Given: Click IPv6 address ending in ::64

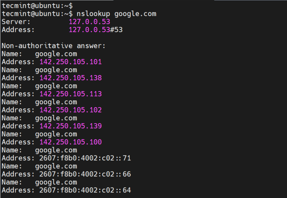Looking at the screenshot, I should [x=85, y=191].
